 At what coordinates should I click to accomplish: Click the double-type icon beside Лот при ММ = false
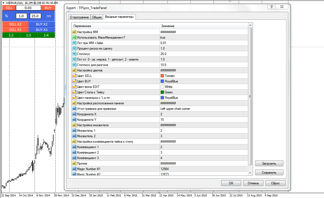(74, 43)
